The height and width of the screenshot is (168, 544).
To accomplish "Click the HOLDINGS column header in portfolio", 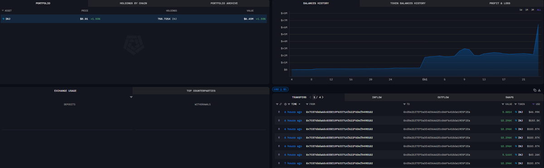I will click(171, 10).
